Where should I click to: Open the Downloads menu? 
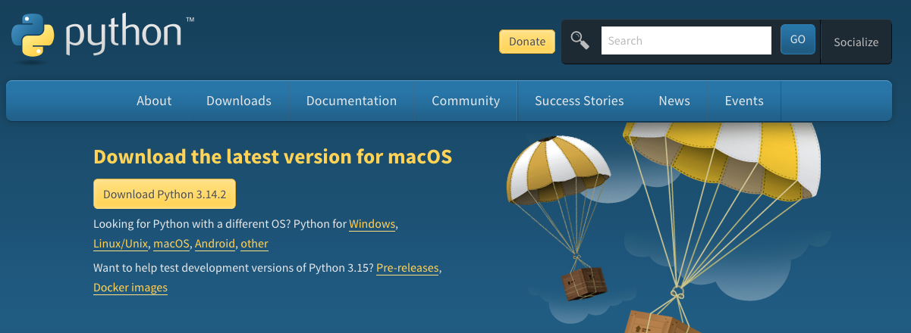coord(239,101)
